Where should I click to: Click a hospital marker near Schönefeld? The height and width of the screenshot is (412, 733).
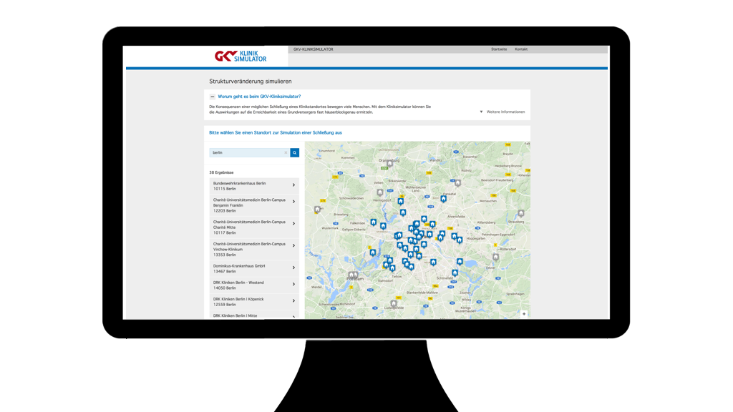click(455, 273)
